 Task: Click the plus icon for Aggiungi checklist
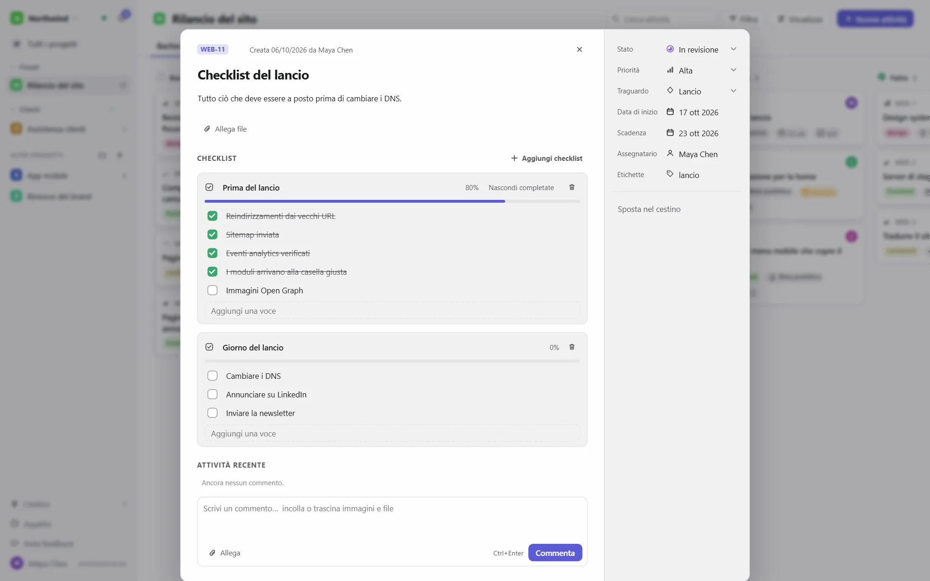pyautogui.click(x=514, y=158)
